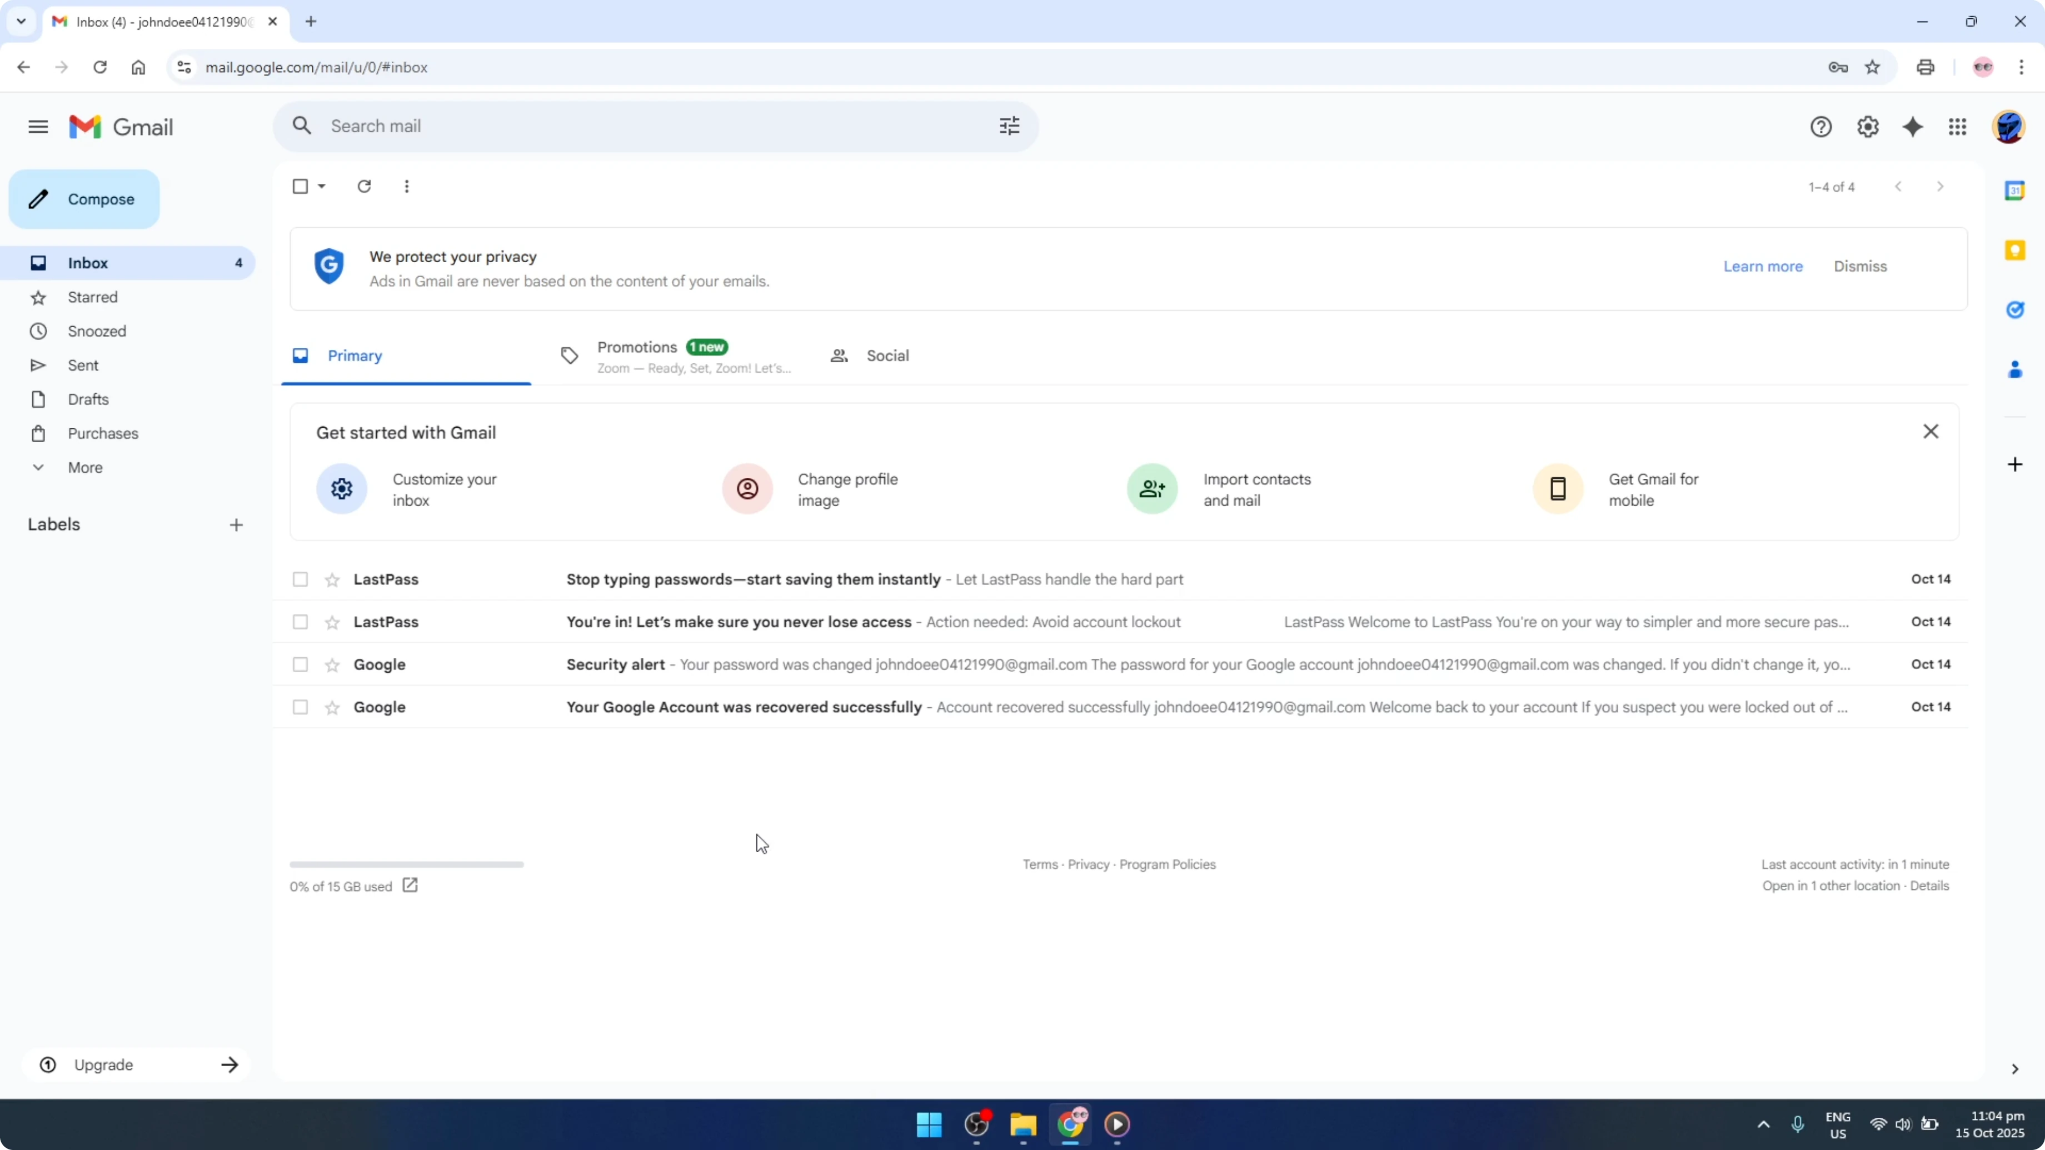Image resolution: width=2045 pixels, height=1150 pixels.
Task: Click the Compose button
Action: click(x=84, y=199)
